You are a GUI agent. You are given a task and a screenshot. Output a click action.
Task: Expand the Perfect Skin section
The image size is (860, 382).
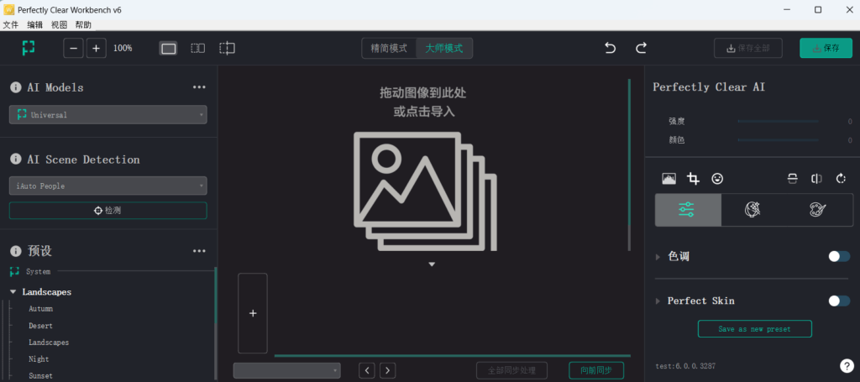tap(658, 301)
